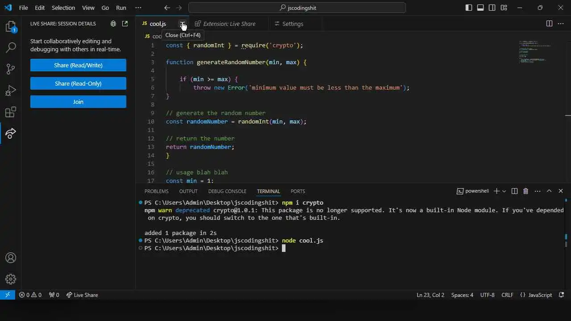Close the cool.js editor tab
This screenshot has height=321, width=571.
tap(182, 24)
